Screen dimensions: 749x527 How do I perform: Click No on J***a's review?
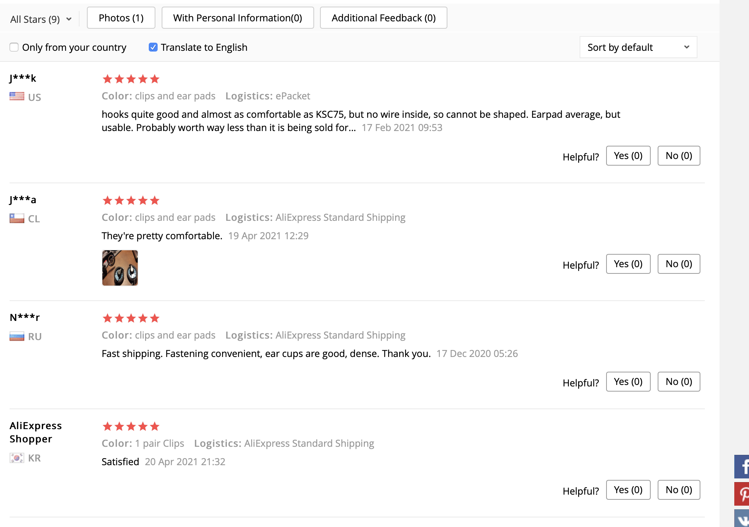(678, 264)
